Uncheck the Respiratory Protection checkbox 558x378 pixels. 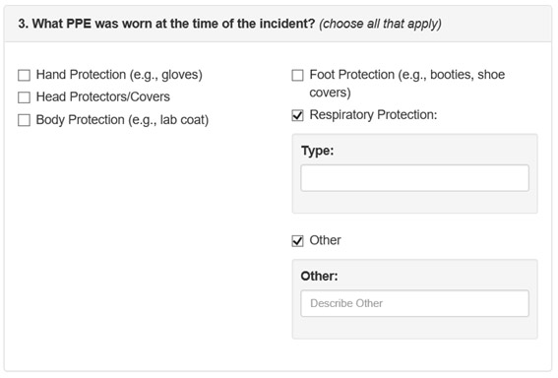[x=297, y=115]
